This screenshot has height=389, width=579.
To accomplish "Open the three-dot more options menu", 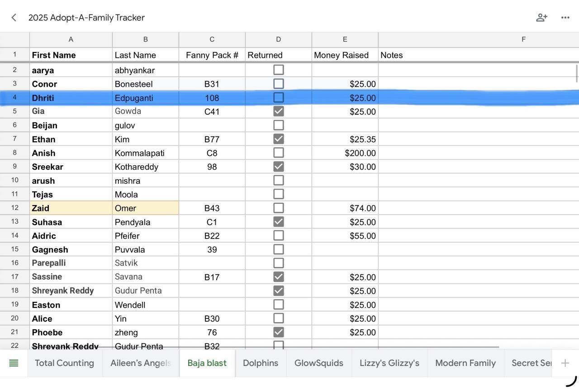I will (x=565, y=18).
